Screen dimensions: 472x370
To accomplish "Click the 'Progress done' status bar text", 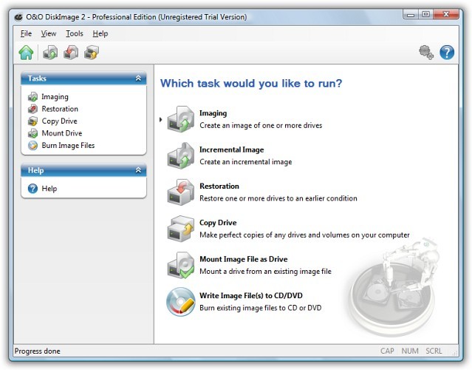I will coord(38,351).
